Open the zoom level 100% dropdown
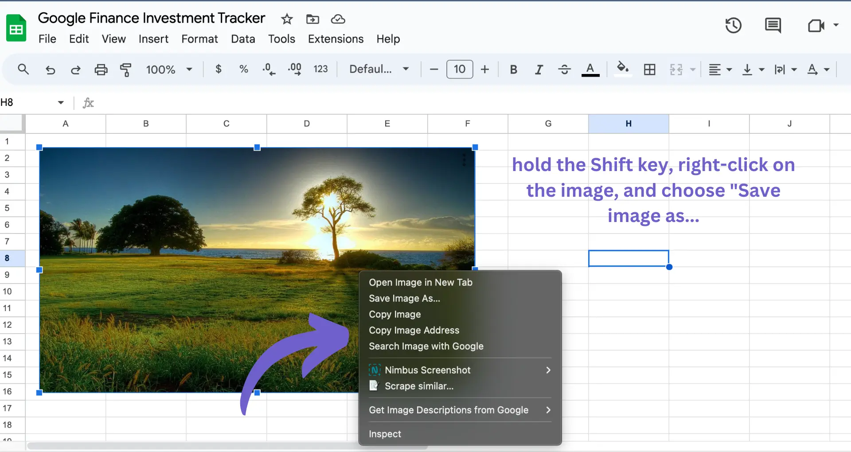The width and height of the screenshot is (851, 452). [x=169, y=70]
